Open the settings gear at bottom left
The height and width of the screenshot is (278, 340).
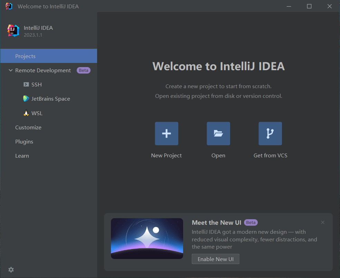coord(11,269)
